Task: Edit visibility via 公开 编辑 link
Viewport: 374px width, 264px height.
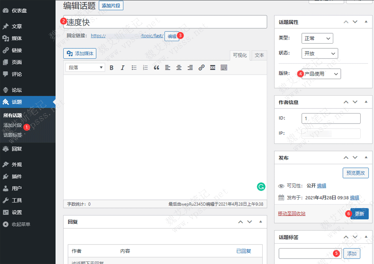Action: [x=322, y=186]
